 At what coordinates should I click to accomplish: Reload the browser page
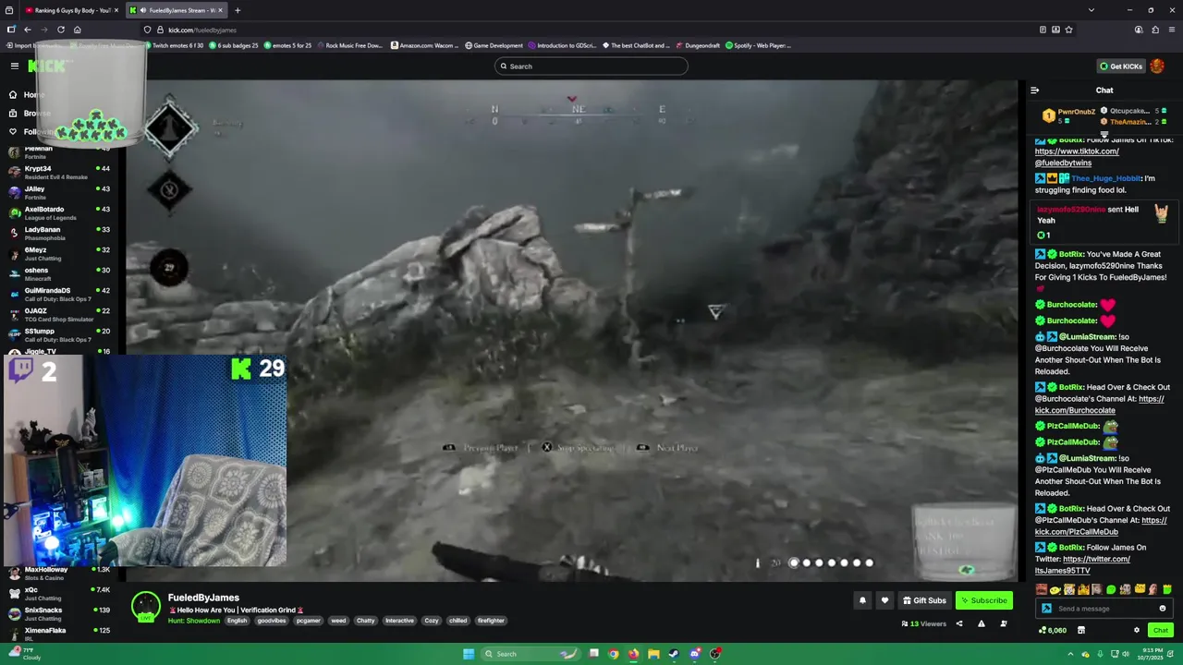click(61, 30)
